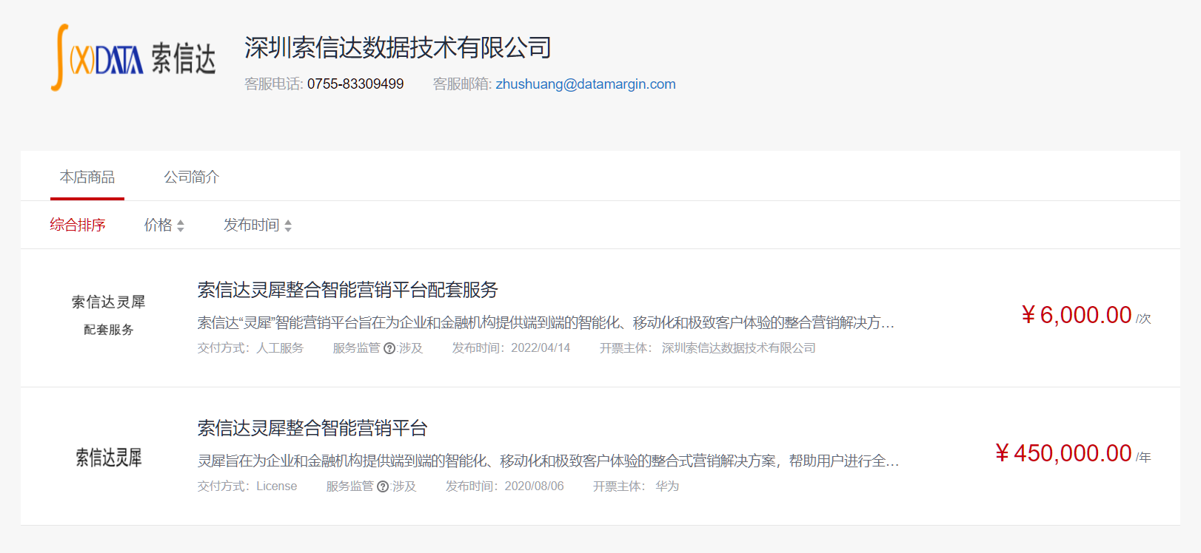This screenshot has height=553, width=1201.
Task: Click the ¥6,000.00 price
Action: (x=1077, y=315)
